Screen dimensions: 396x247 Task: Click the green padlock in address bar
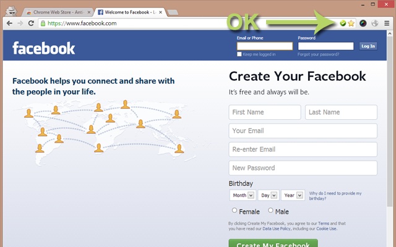(x=43, y=23)
